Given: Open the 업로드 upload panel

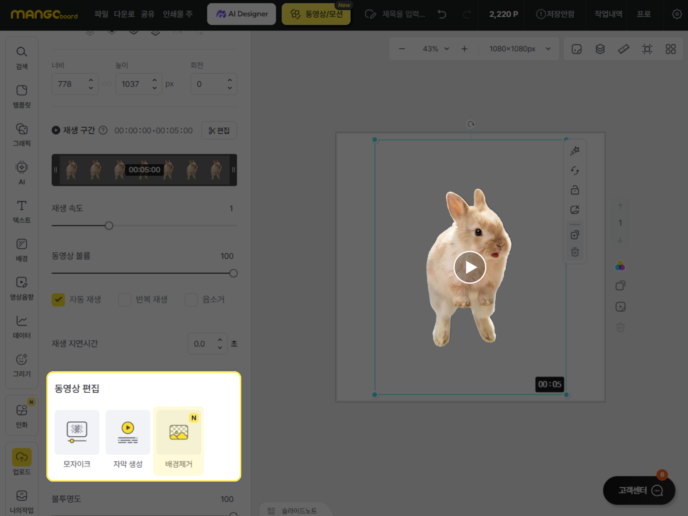Looking at the screenshot, I should (x=21, y=462).
